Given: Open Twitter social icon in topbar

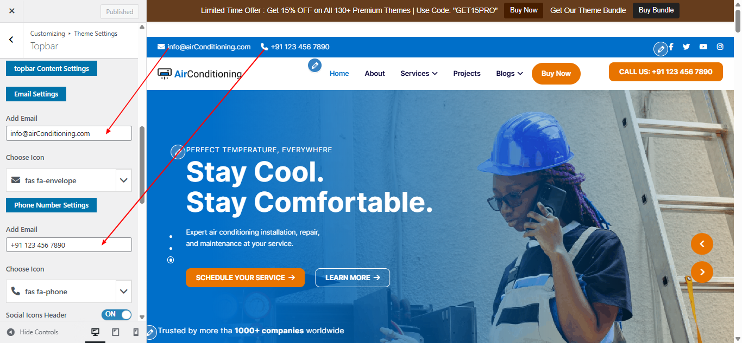Looking at the screenshot, I should 686,47.
